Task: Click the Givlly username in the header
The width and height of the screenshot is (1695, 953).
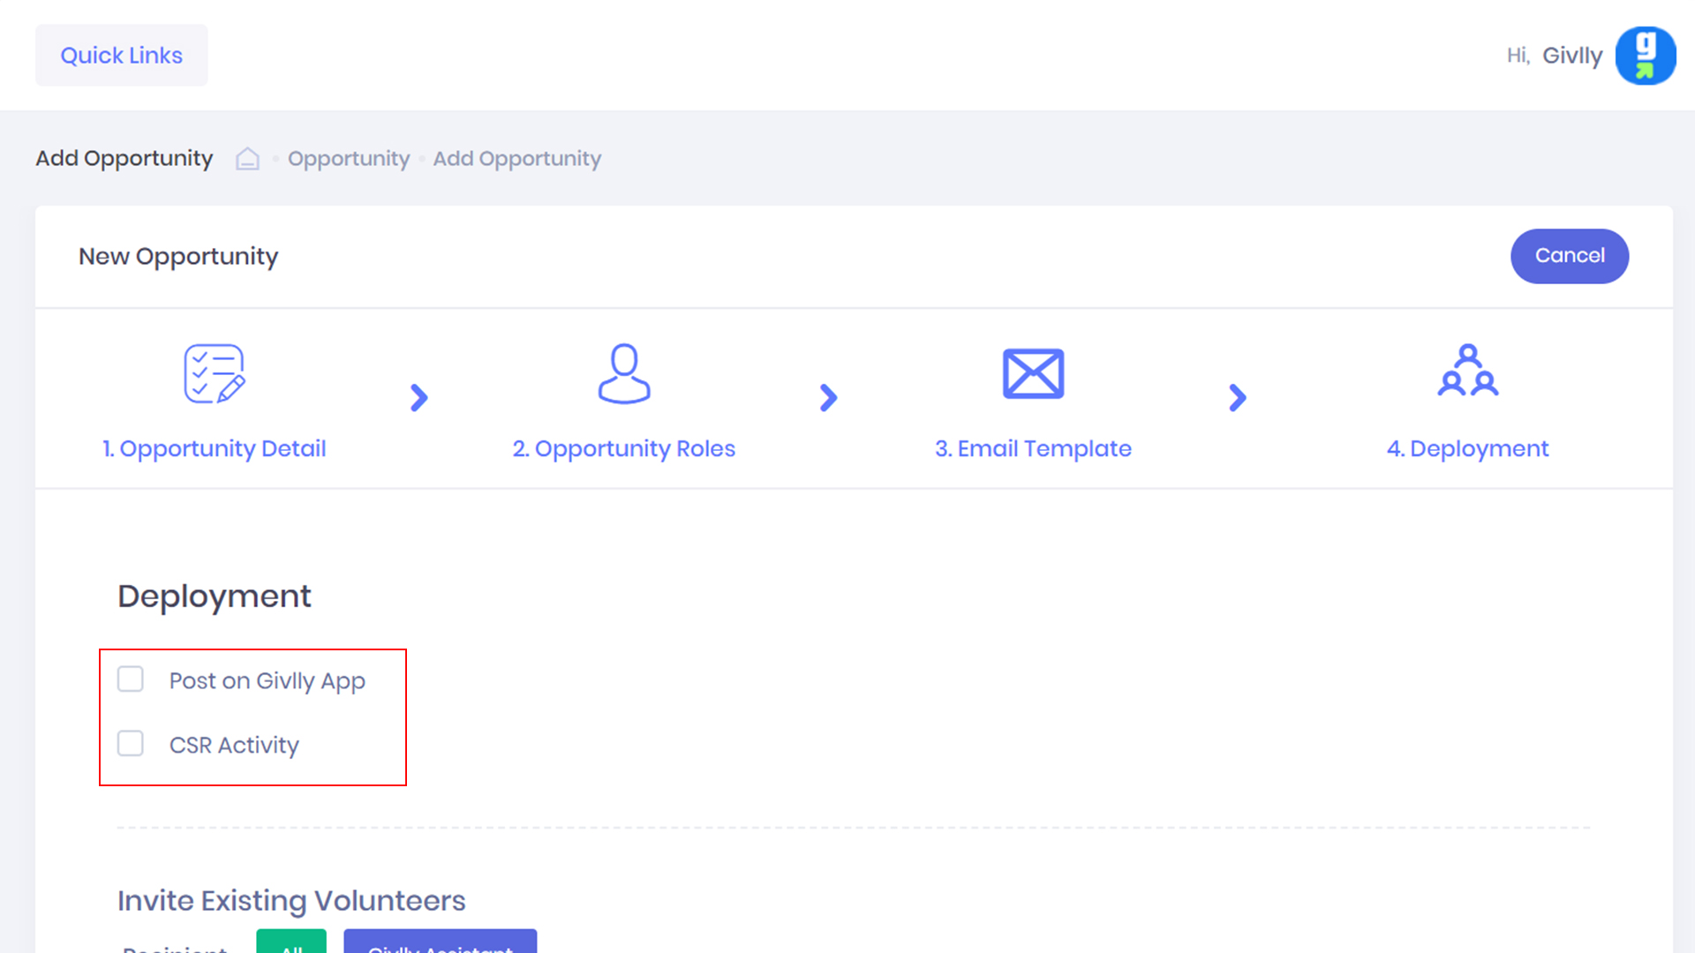Action: [x=1571, y=56]
